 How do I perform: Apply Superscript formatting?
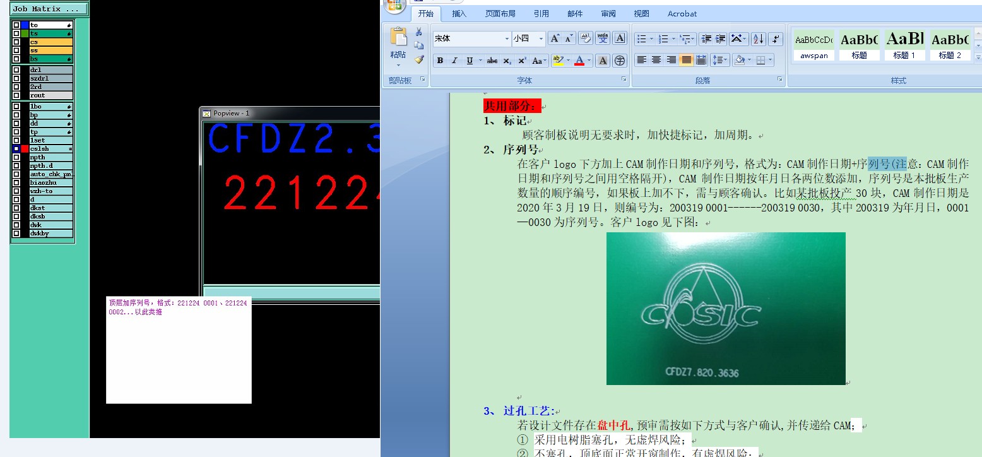pyautogui.click(x=523, y=61)
